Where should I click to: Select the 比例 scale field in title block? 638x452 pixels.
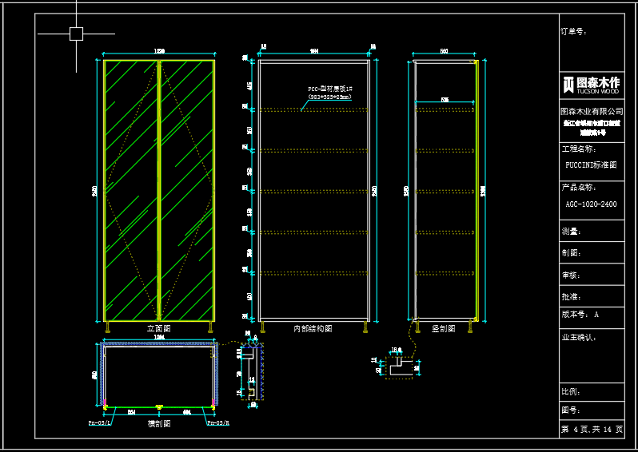pyautogui.click(x=571, y=392)
